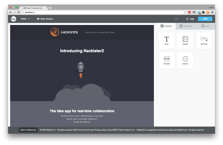The image size is (223, 145).
Task: Switch to the CONTENT tab
Action: click(166, 26)
